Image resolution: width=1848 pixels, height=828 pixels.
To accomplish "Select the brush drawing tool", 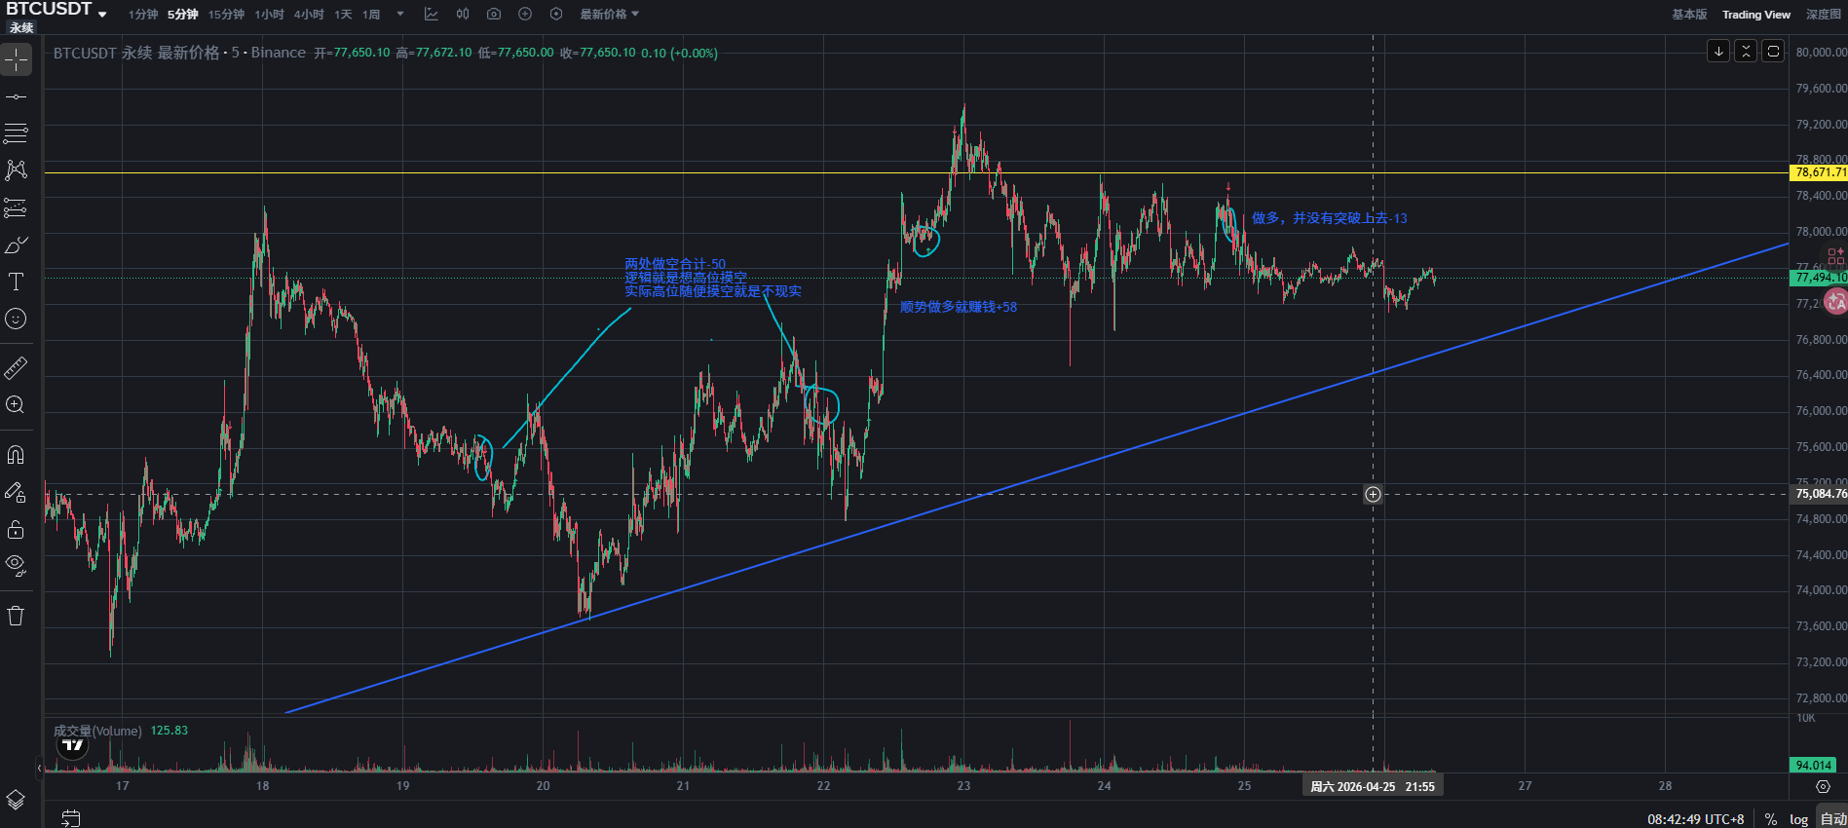I will (x=16, y=245).
